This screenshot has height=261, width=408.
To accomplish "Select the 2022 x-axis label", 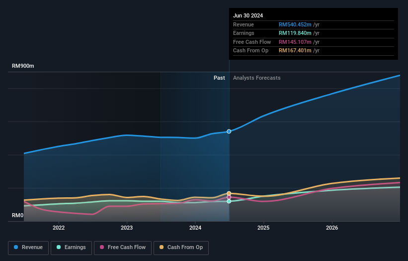I will click(59, 228).
